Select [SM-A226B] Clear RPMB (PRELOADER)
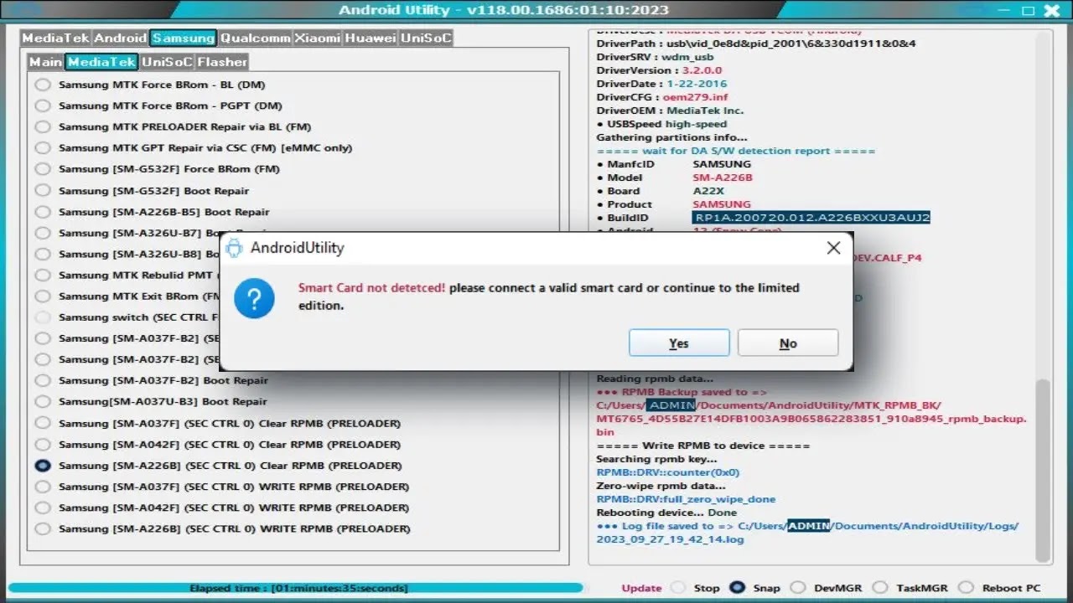Image resolution: width=1073 pixels, height=603 pixels. [x=42, y=466]
